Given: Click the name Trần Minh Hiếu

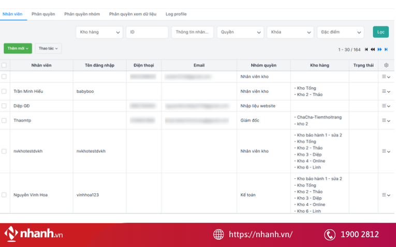Looking at the screenshot, I should tap(28, 91).
